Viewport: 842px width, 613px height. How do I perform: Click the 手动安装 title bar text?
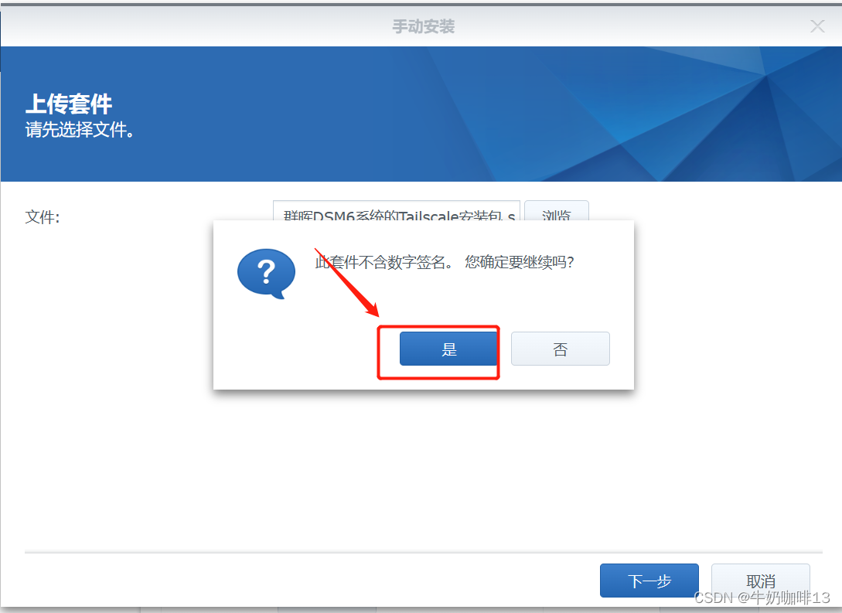click(423, 26)
